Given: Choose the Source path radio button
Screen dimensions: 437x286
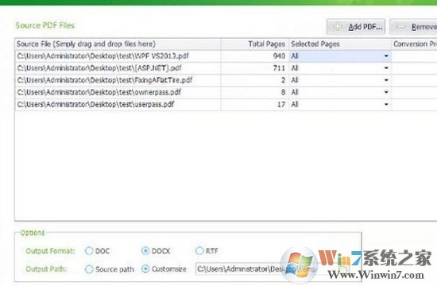Looking at the screenshot, I should (89, 269).
